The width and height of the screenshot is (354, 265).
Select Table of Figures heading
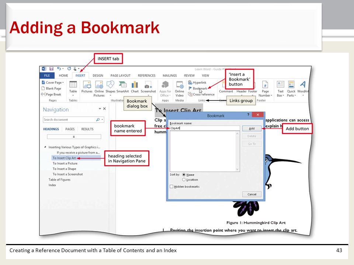point(59,180)
